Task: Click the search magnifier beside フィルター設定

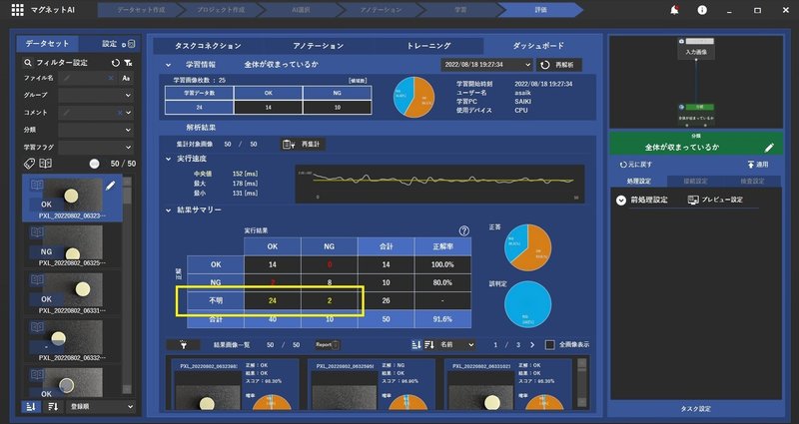Action: (x=28, y=63)
